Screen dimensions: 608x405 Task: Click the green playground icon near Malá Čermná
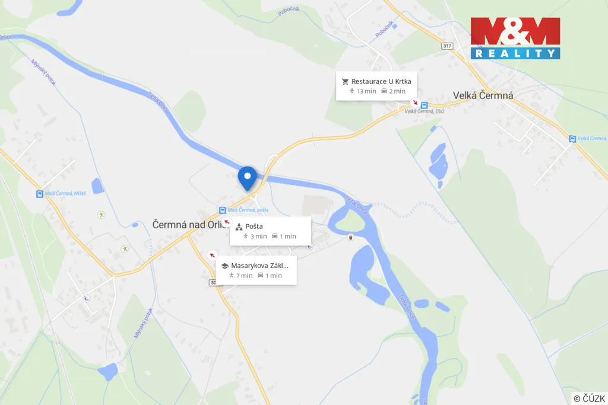pos(101,215)
